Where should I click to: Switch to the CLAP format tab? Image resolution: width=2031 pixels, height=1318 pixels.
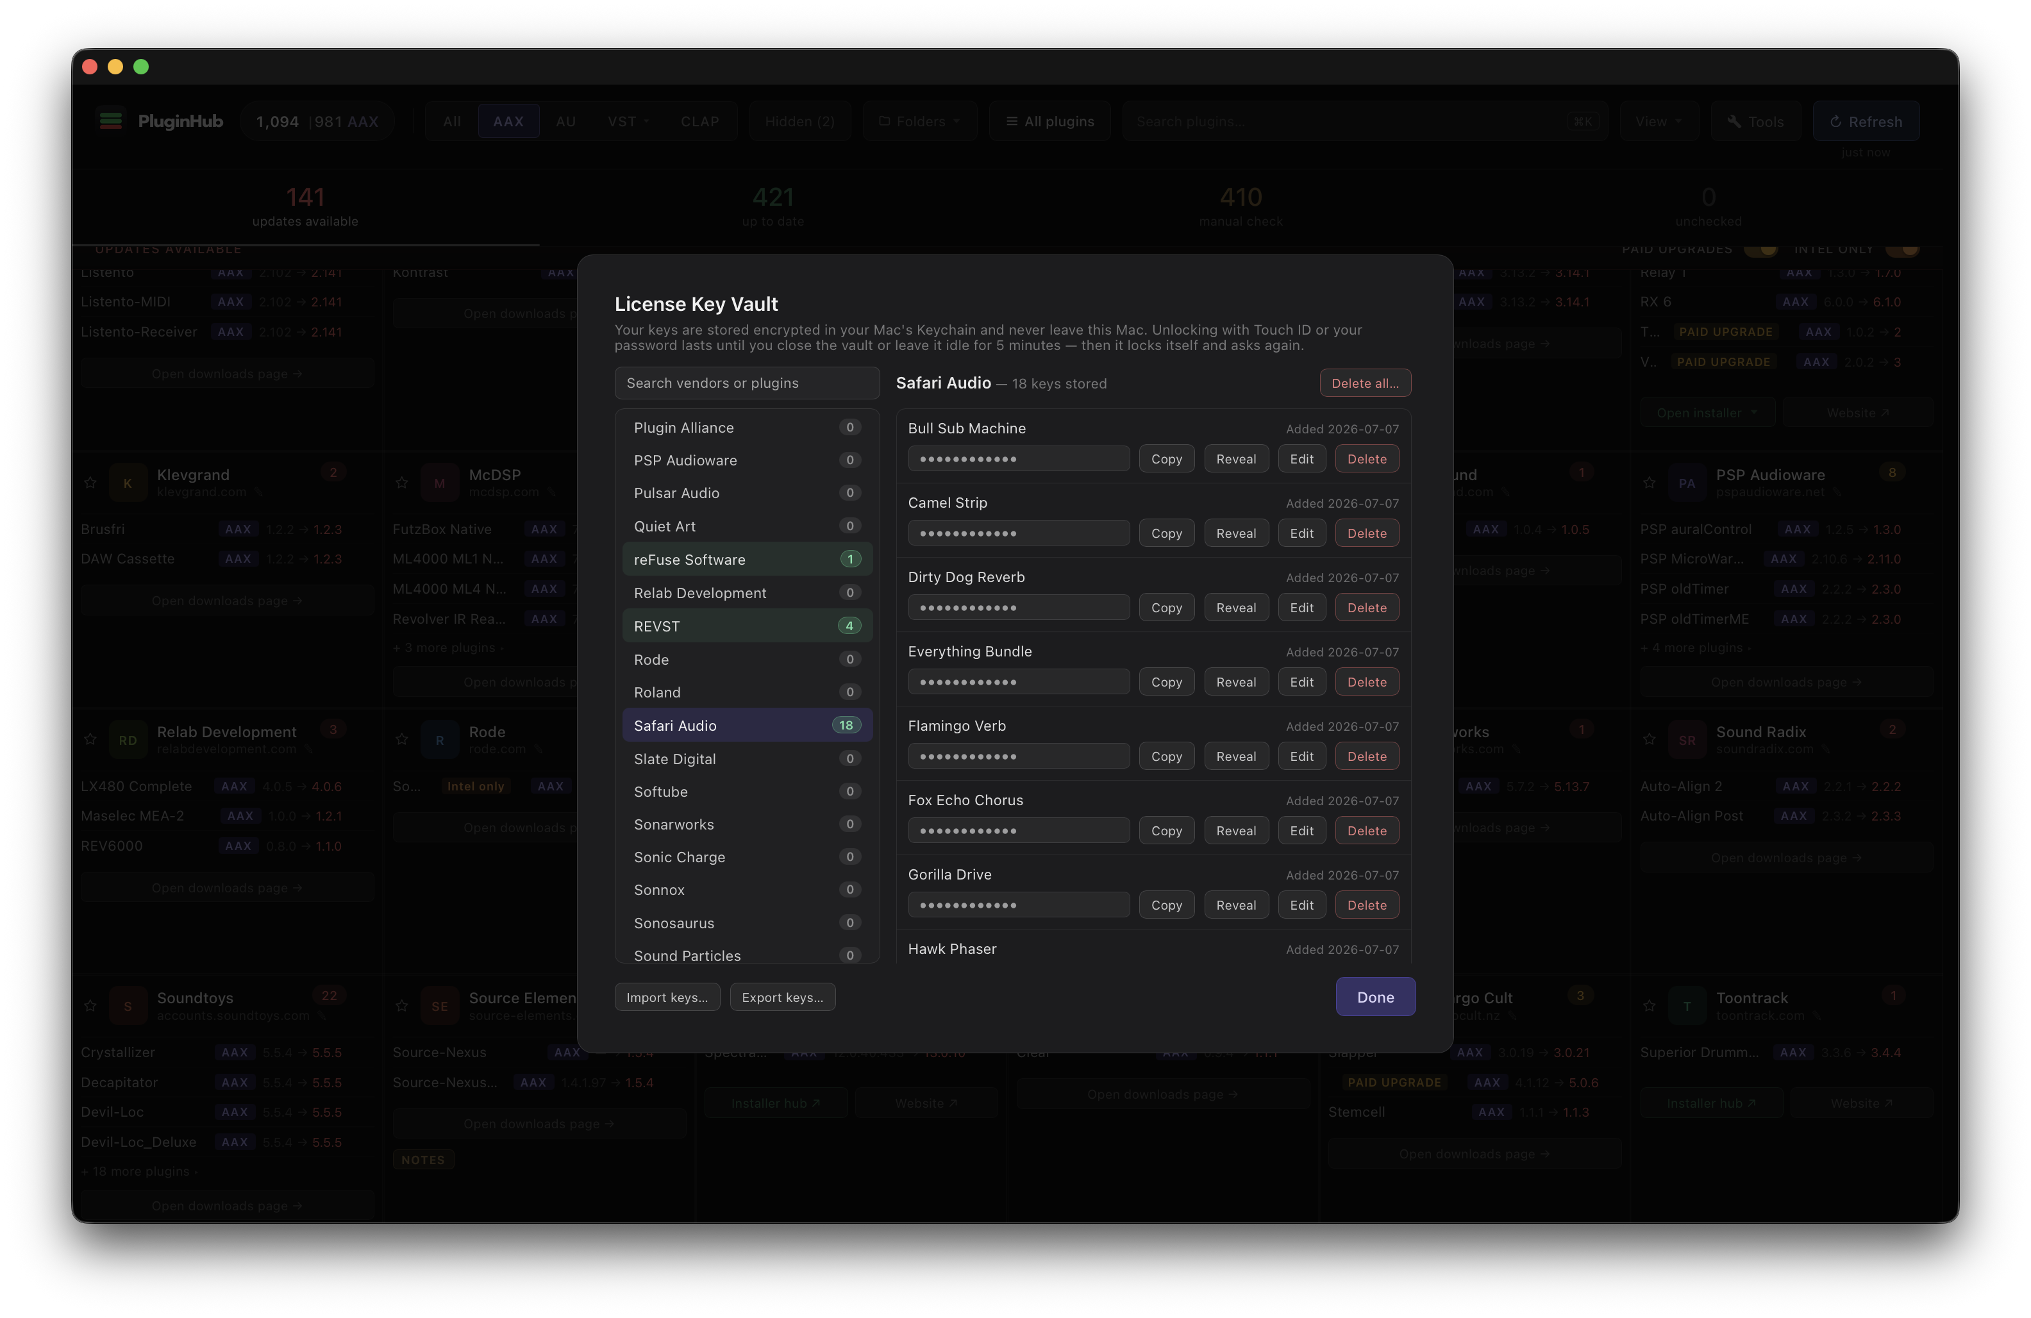[699, 121]
